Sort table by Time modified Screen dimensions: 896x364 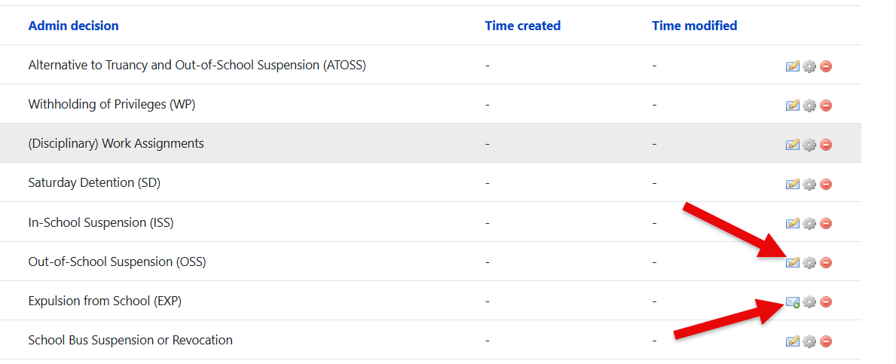coord(694,26)
